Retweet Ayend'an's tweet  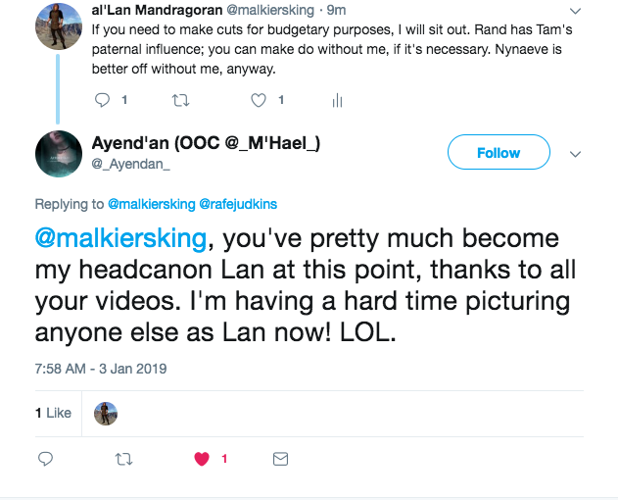[x=122, y=459]
